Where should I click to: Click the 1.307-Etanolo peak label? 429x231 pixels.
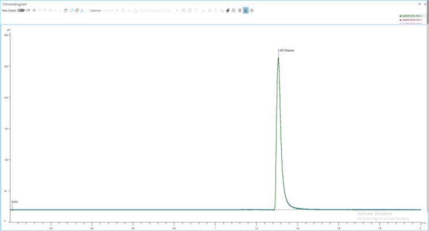pos(286,51)
